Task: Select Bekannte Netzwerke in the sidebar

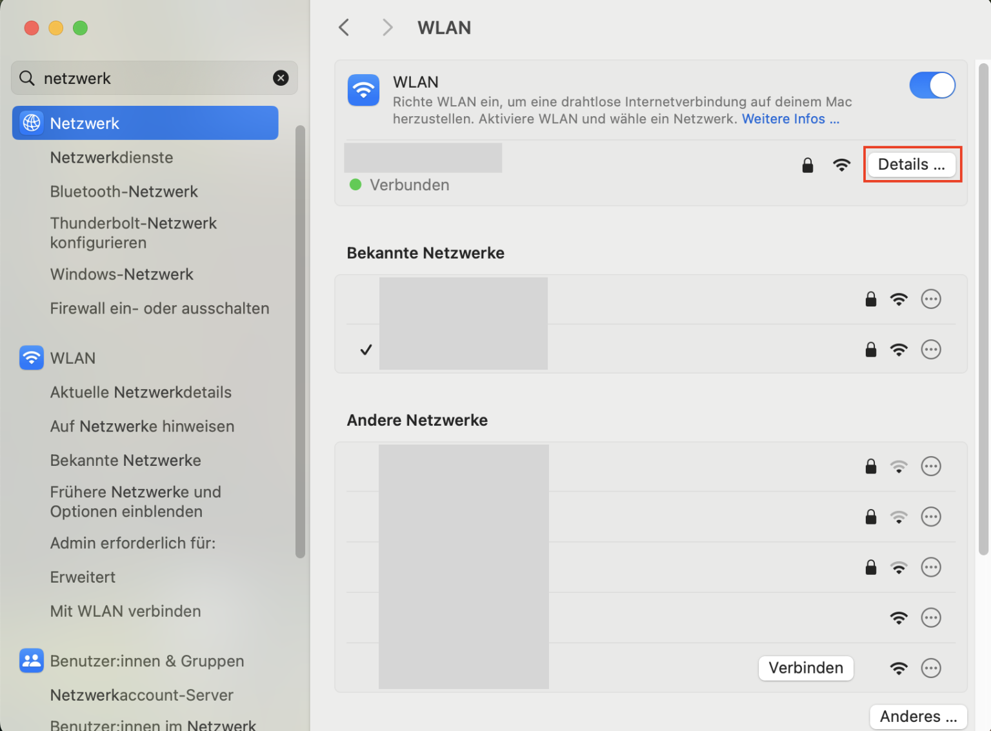Action: [x=125, y=460]
